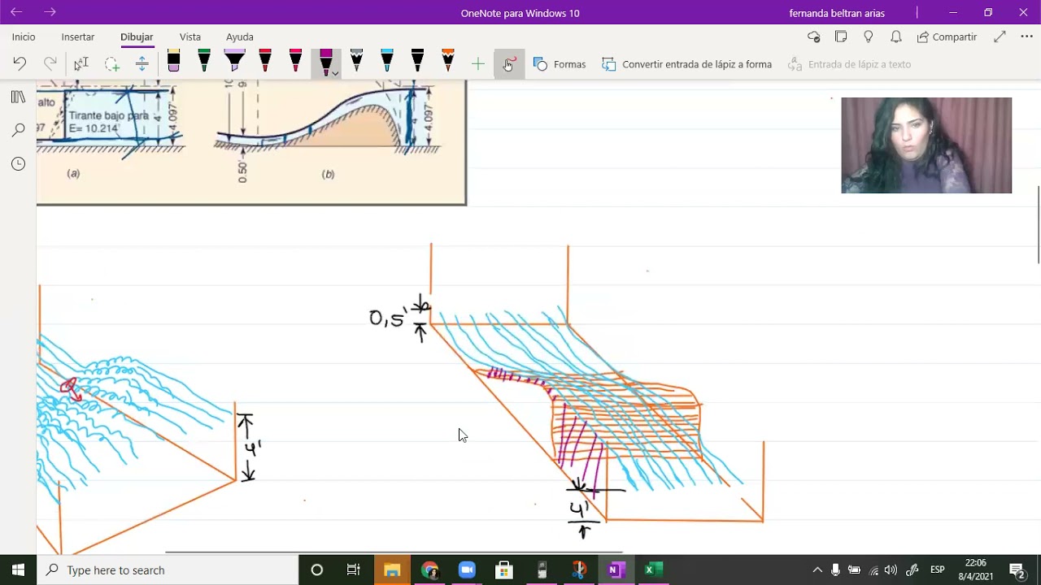Open the search pane magnifier
This screenshot has height=585, width=1041.
point(18,130)
